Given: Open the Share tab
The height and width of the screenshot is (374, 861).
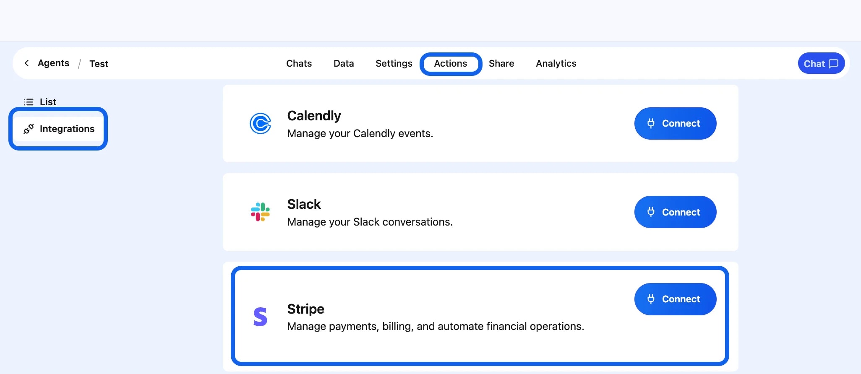Looking at the screenshot, I should (x=501, y=63).
